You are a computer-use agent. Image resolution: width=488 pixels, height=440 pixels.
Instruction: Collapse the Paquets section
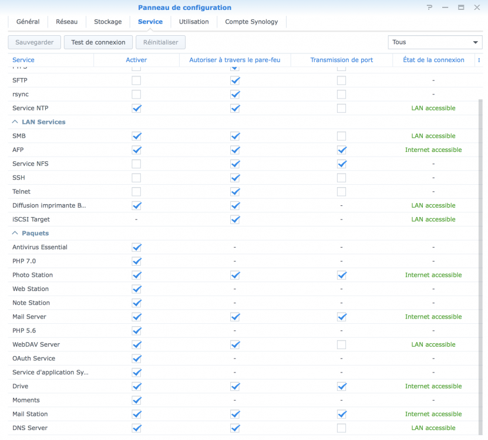(15, 233)
